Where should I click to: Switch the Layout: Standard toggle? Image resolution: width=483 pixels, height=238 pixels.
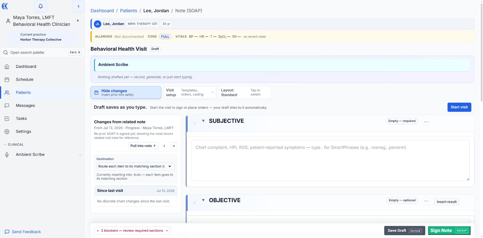pyautogui.click(x=245, y=93)
